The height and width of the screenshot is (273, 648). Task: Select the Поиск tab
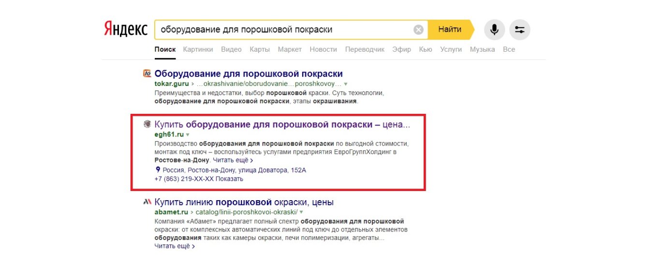click(165, 49)
